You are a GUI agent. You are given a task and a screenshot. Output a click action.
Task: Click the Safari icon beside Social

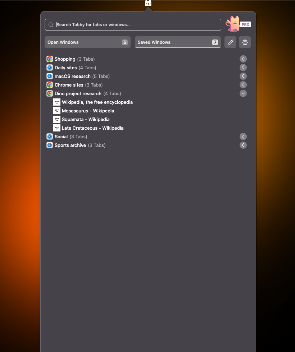(50, 137)
